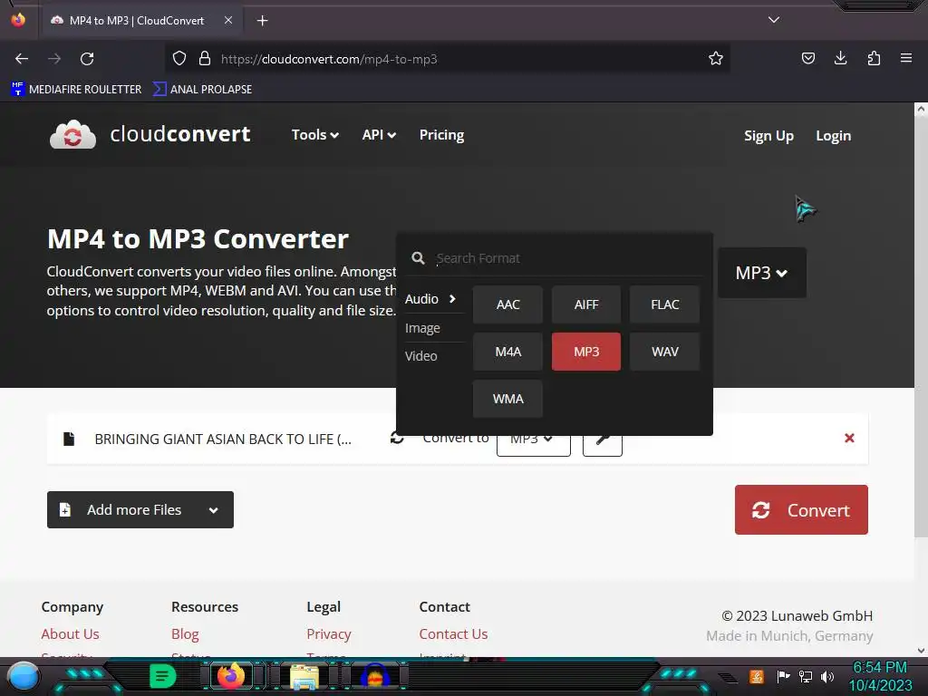Click the volume speaker tray icon
The width and height of the screenshot is (928, 696).
pos(827,676)
